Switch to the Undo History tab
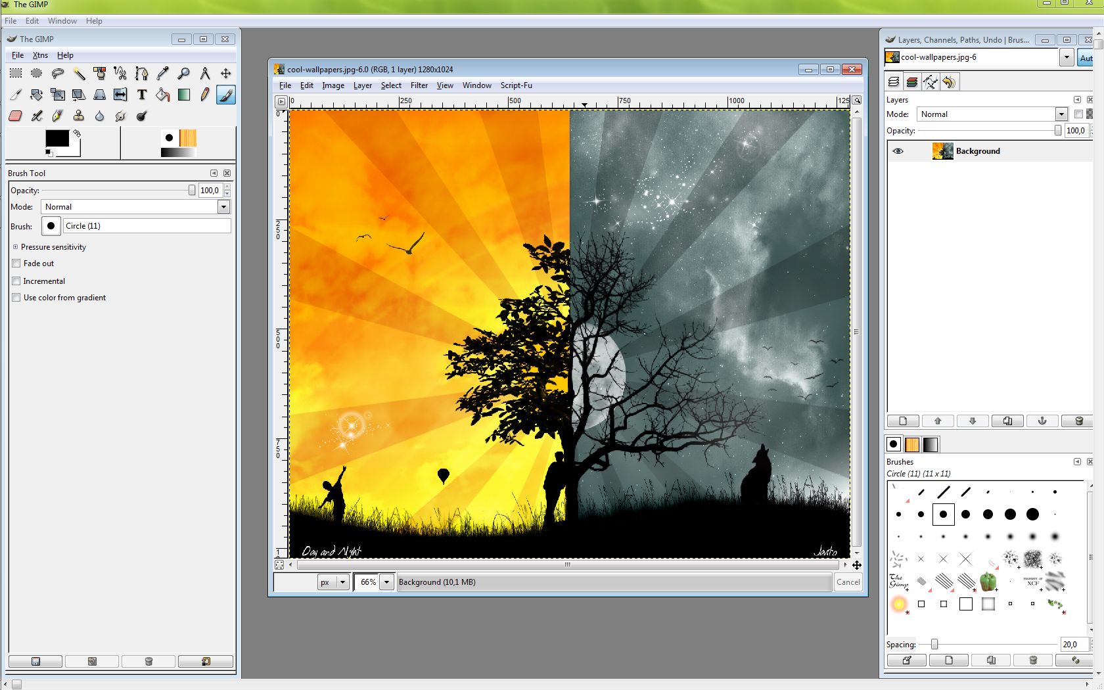The image size is (1104, 690). pyautogui.click(x=949, y=82)
